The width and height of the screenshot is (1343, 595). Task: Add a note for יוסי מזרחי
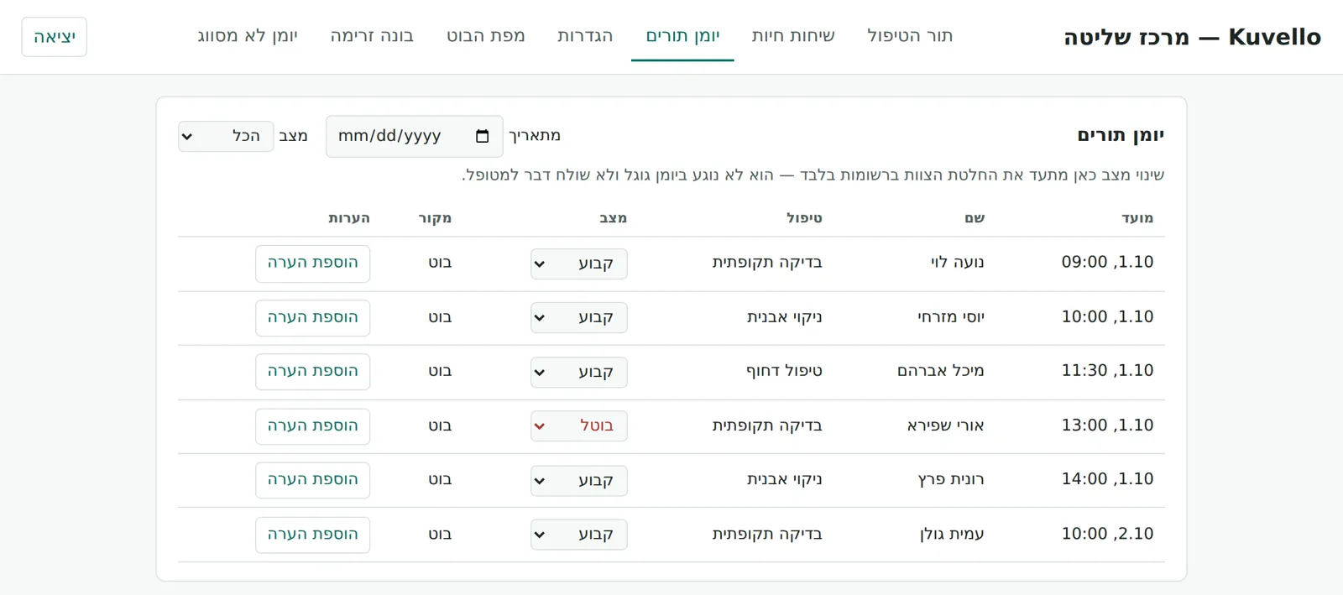[x=313, y=318]
